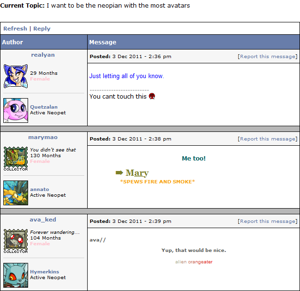Click realyan's blue-haired avatar icon
This screenshot has height=291, width=300.
pos(16,76)
